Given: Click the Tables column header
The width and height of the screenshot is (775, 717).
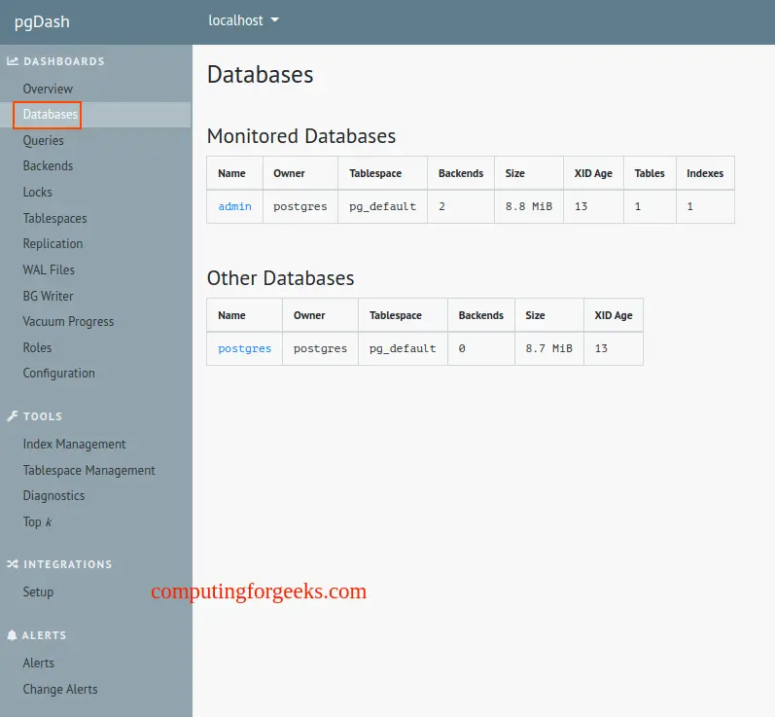Looking at the screenshot, I should [650, 173].
